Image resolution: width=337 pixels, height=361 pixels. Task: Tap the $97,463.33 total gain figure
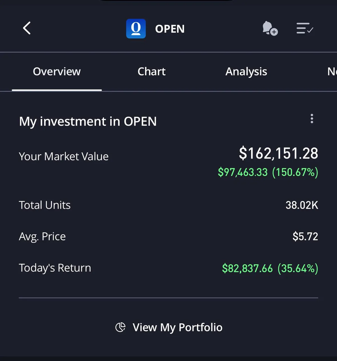(x=243, y=172)
